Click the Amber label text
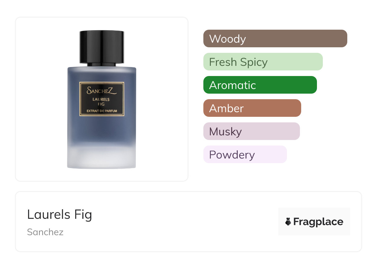The image size is (377, 267). tap(227, 108)
